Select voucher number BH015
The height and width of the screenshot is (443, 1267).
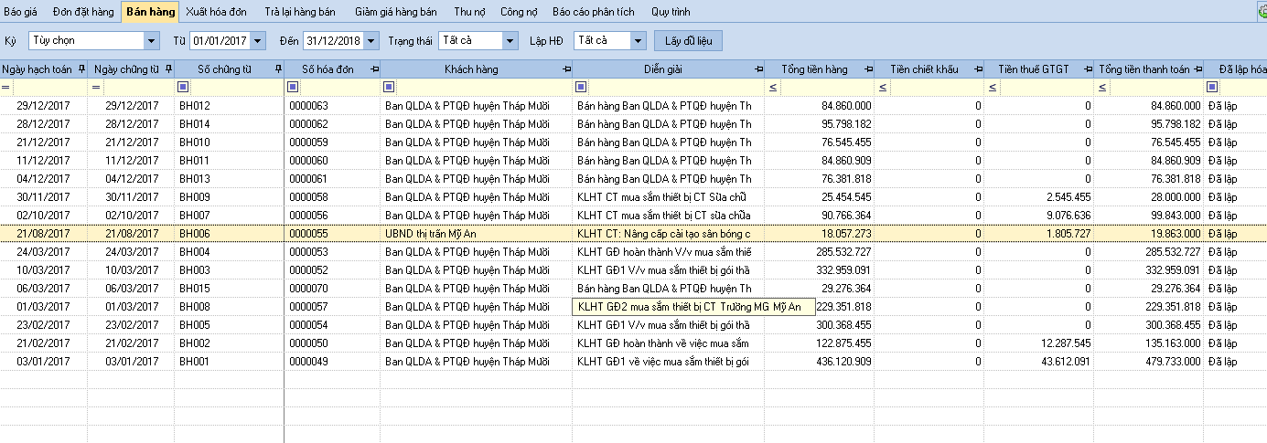click(x=195, y=289)
